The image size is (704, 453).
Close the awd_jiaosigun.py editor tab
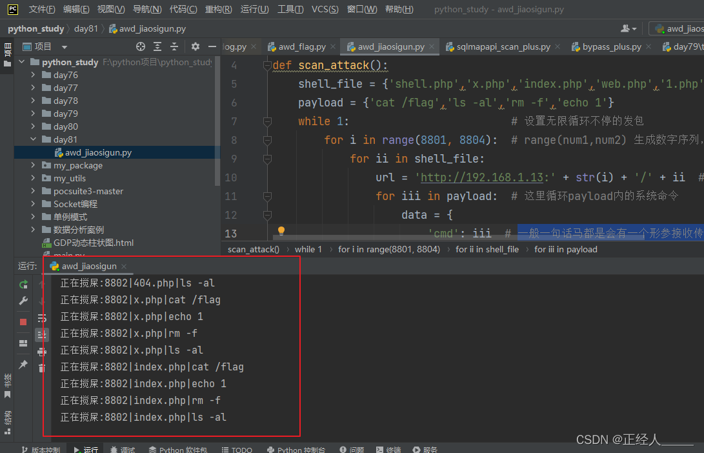[432, 46]
